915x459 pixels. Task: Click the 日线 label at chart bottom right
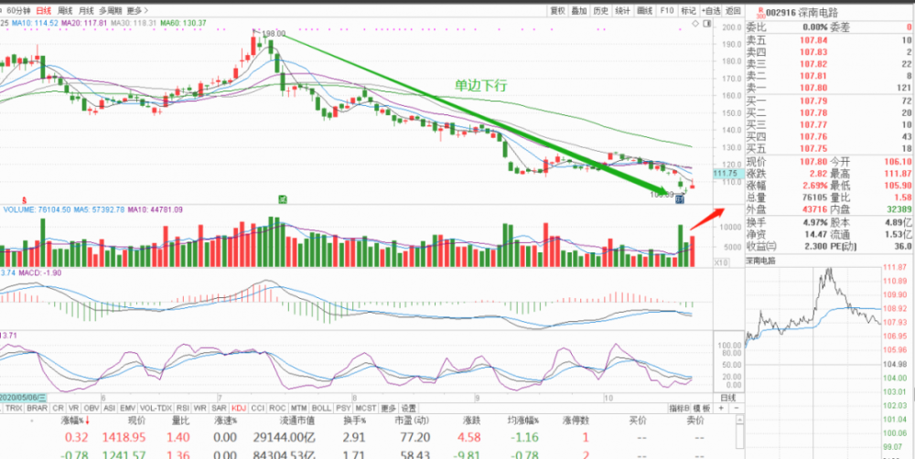pyautogui.click(x=728, y=398)
